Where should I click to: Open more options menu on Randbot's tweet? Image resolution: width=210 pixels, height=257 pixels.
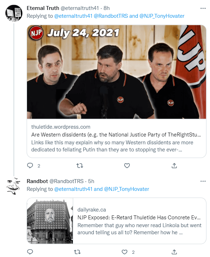[x=203, y=181]
